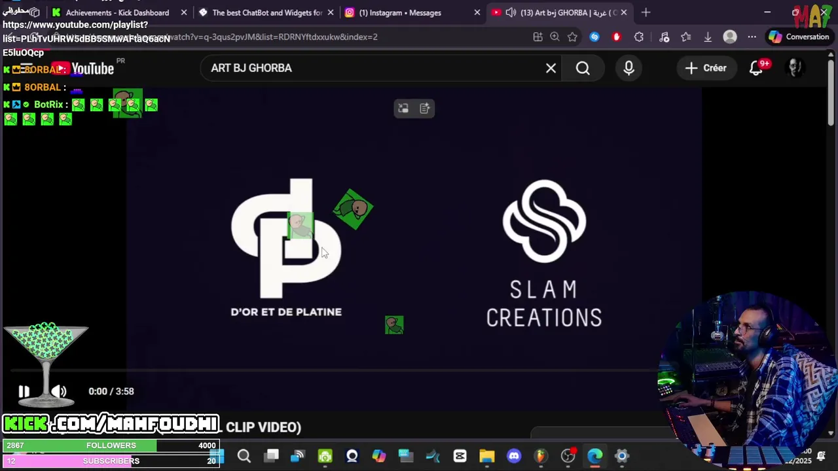Screen dimensions: 838x471
Task: Close the Kick Dashboard tab
Action: (x=184, y=12)
